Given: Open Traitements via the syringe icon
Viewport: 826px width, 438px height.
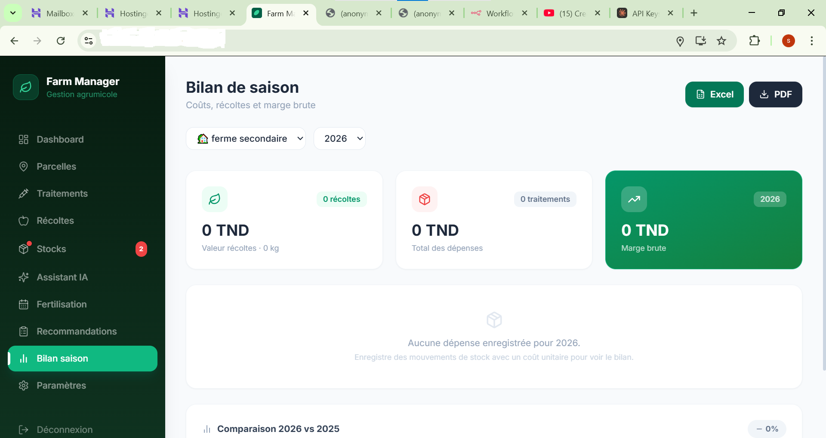Looking at the screenshot, I should click(x=24, y=194).
